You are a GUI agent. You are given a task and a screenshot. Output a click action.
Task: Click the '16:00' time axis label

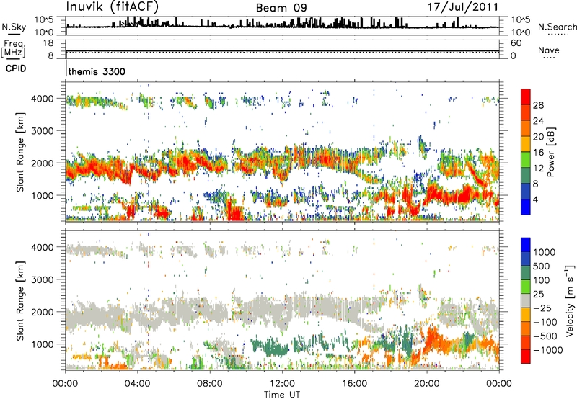coord(354,384)
